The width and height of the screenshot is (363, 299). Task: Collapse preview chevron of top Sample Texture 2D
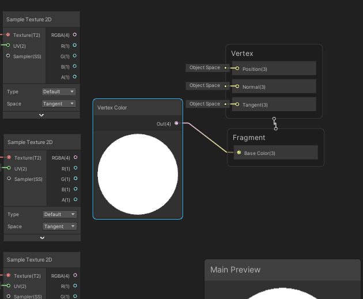[41, 115]
